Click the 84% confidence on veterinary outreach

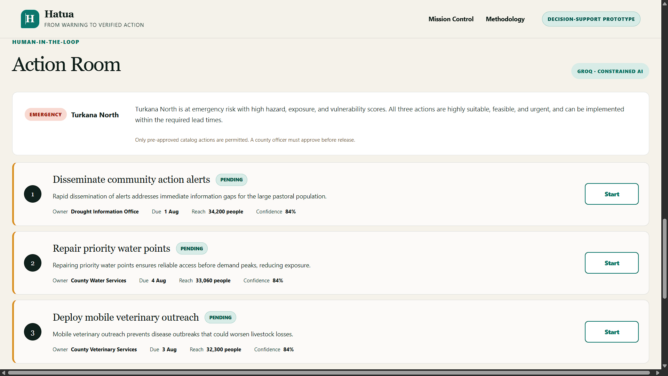[x=288, y=350]
